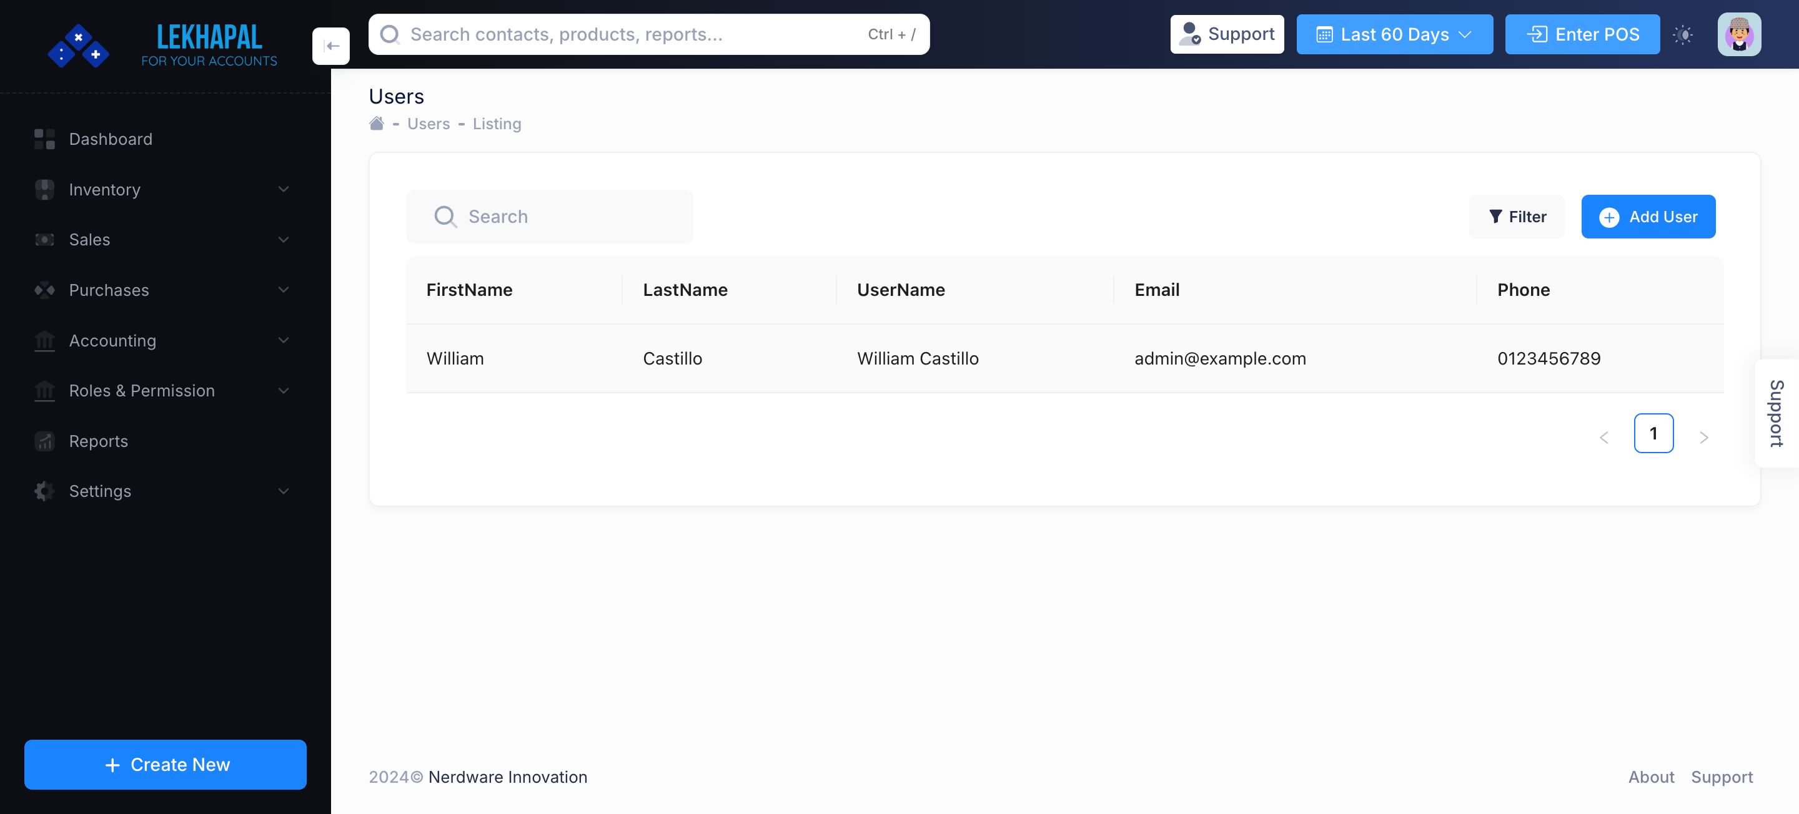1799x814 pixels.
Task: Click the Purchases module icon
Action: [44, 290]
